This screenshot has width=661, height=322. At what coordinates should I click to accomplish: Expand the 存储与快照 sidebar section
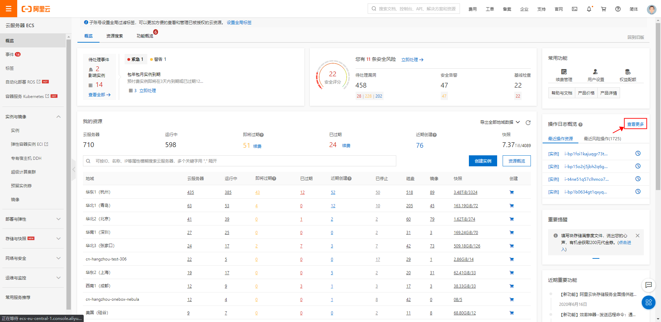(59, 238)
